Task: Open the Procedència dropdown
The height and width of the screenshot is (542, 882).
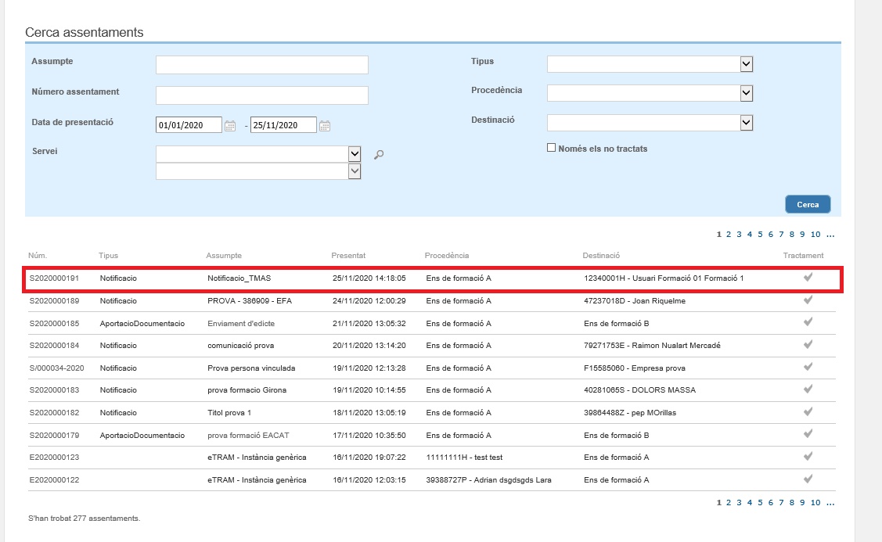Action: coord(746,93)
